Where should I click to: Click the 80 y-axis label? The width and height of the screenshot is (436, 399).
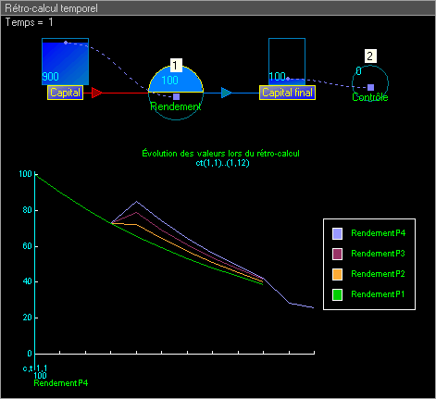[27, 210]
